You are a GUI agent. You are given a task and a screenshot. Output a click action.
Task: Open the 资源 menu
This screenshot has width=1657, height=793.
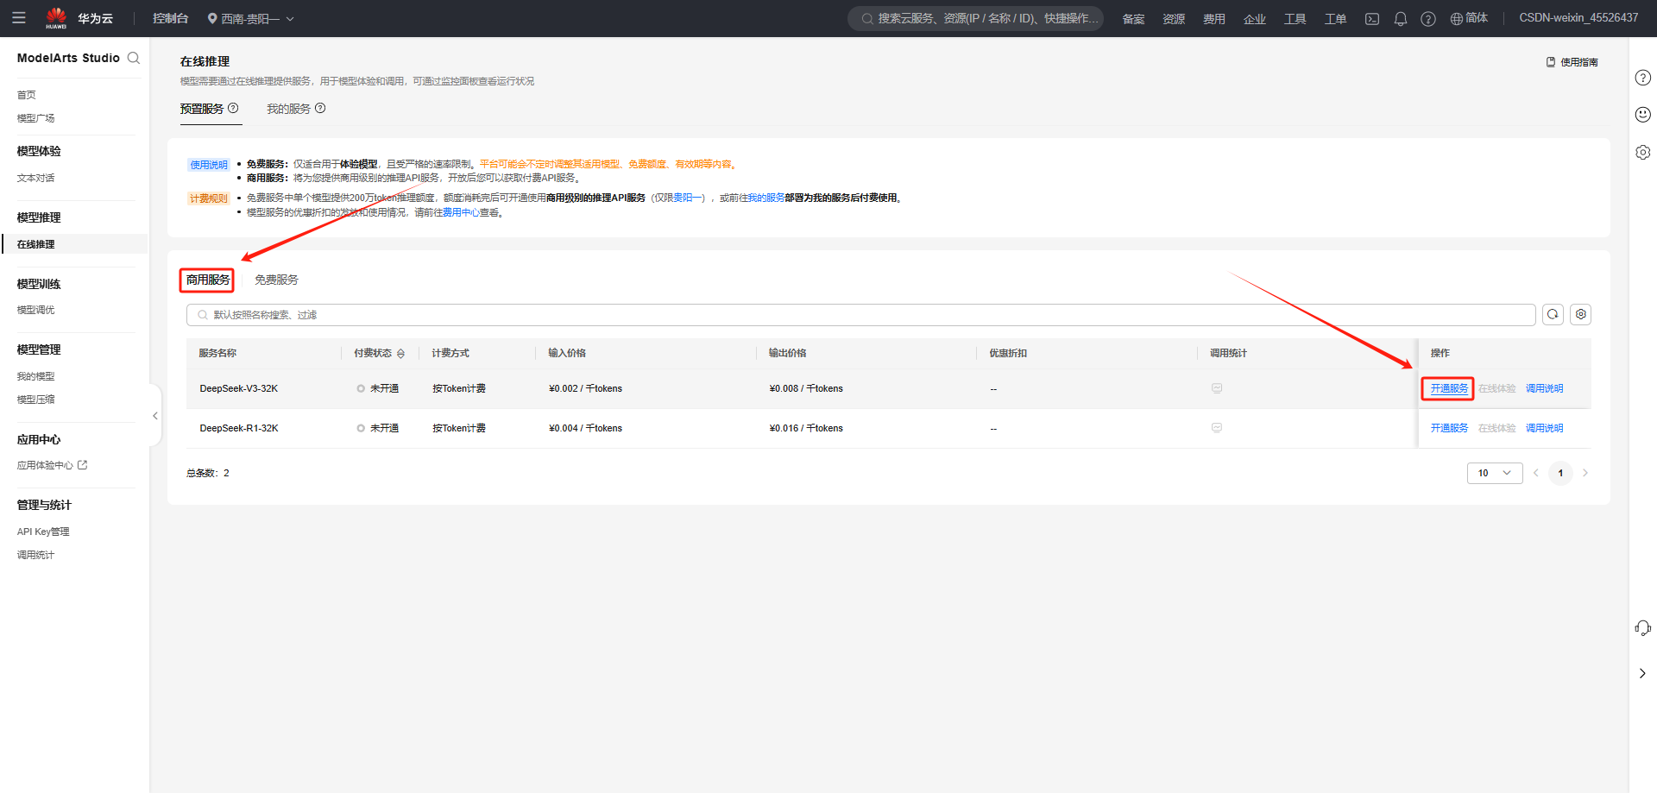tap(1174, 19)
